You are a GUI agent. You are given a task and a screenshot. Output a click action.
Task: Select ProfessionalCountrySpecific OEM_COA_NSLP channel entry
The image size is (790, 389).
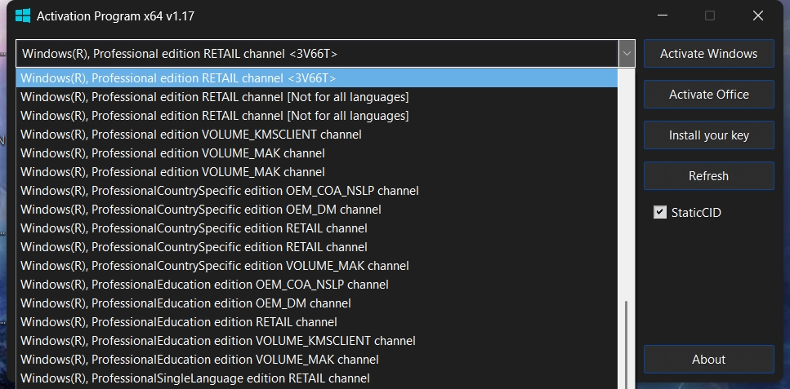(x=220, y=191)
